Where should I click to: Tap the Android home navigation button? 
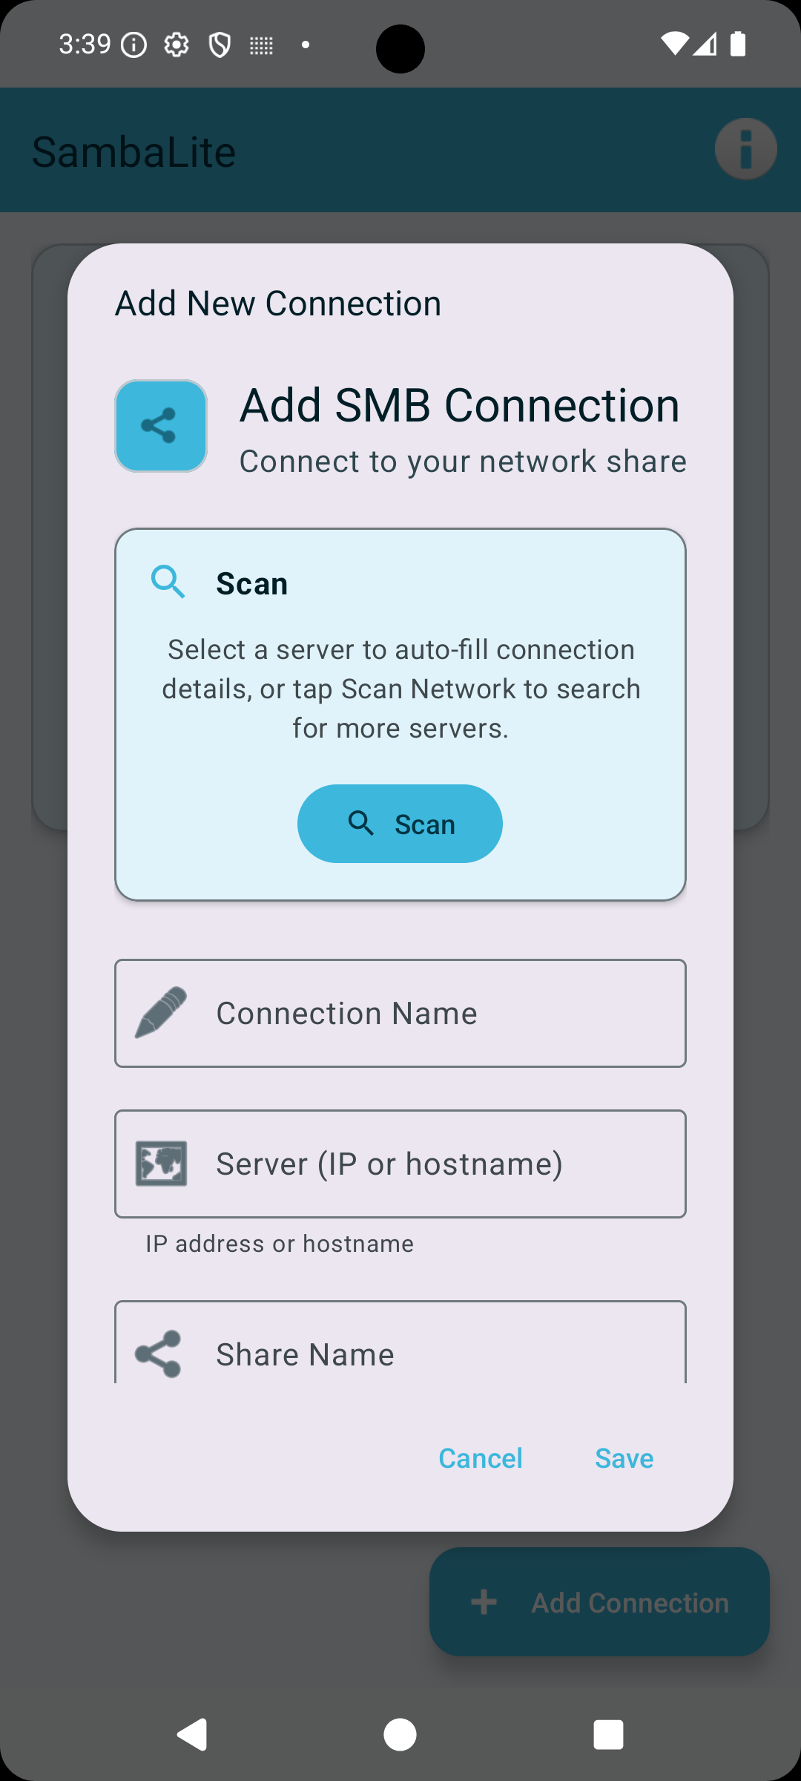pyautogui.click(x=400, y=1735)
